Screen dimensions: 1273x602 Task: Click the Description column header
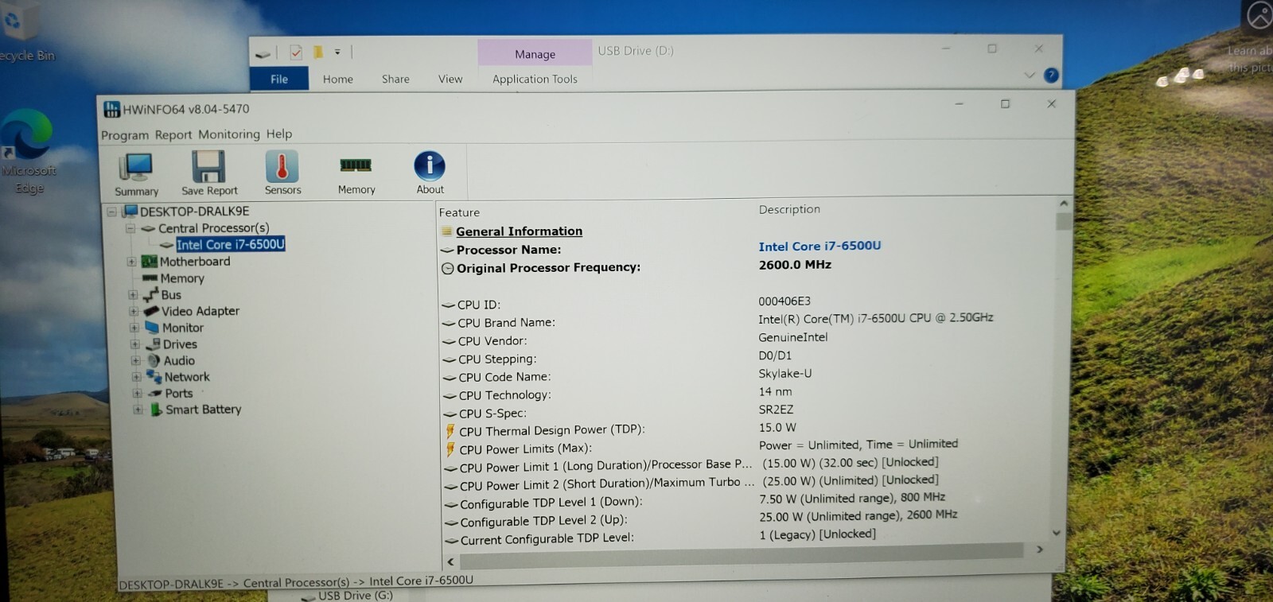pyautogui.click(x=789, y=209)
